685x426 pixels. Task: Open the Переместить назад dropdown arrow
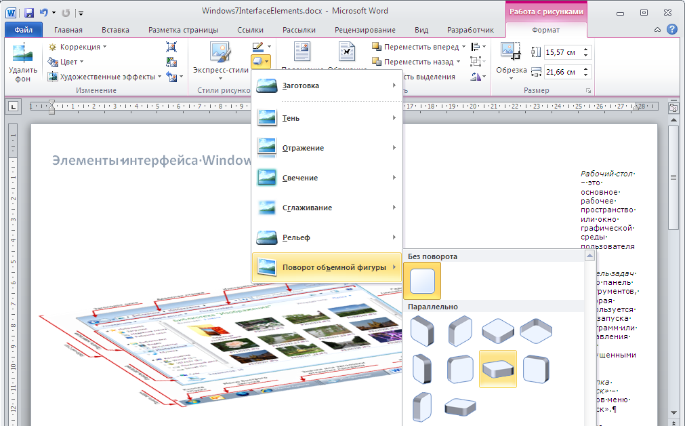[458, 62]
